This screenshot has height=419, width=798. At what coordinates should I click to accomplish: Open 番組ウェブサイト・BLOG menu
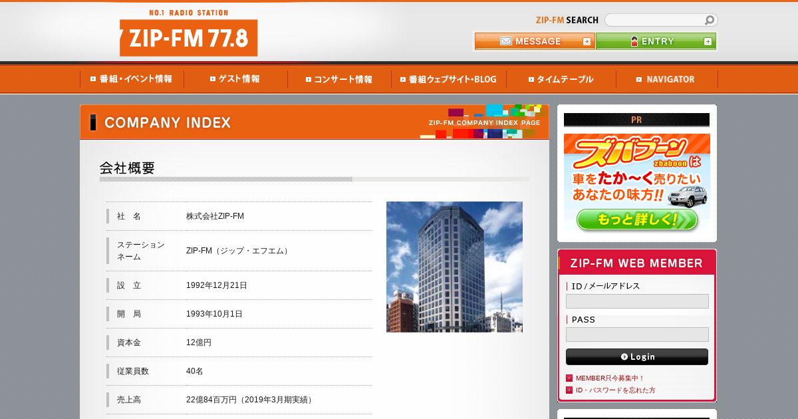(449, 79)
